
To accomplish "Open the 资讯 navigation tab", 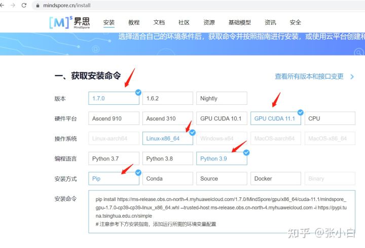I will coord(270,23).
